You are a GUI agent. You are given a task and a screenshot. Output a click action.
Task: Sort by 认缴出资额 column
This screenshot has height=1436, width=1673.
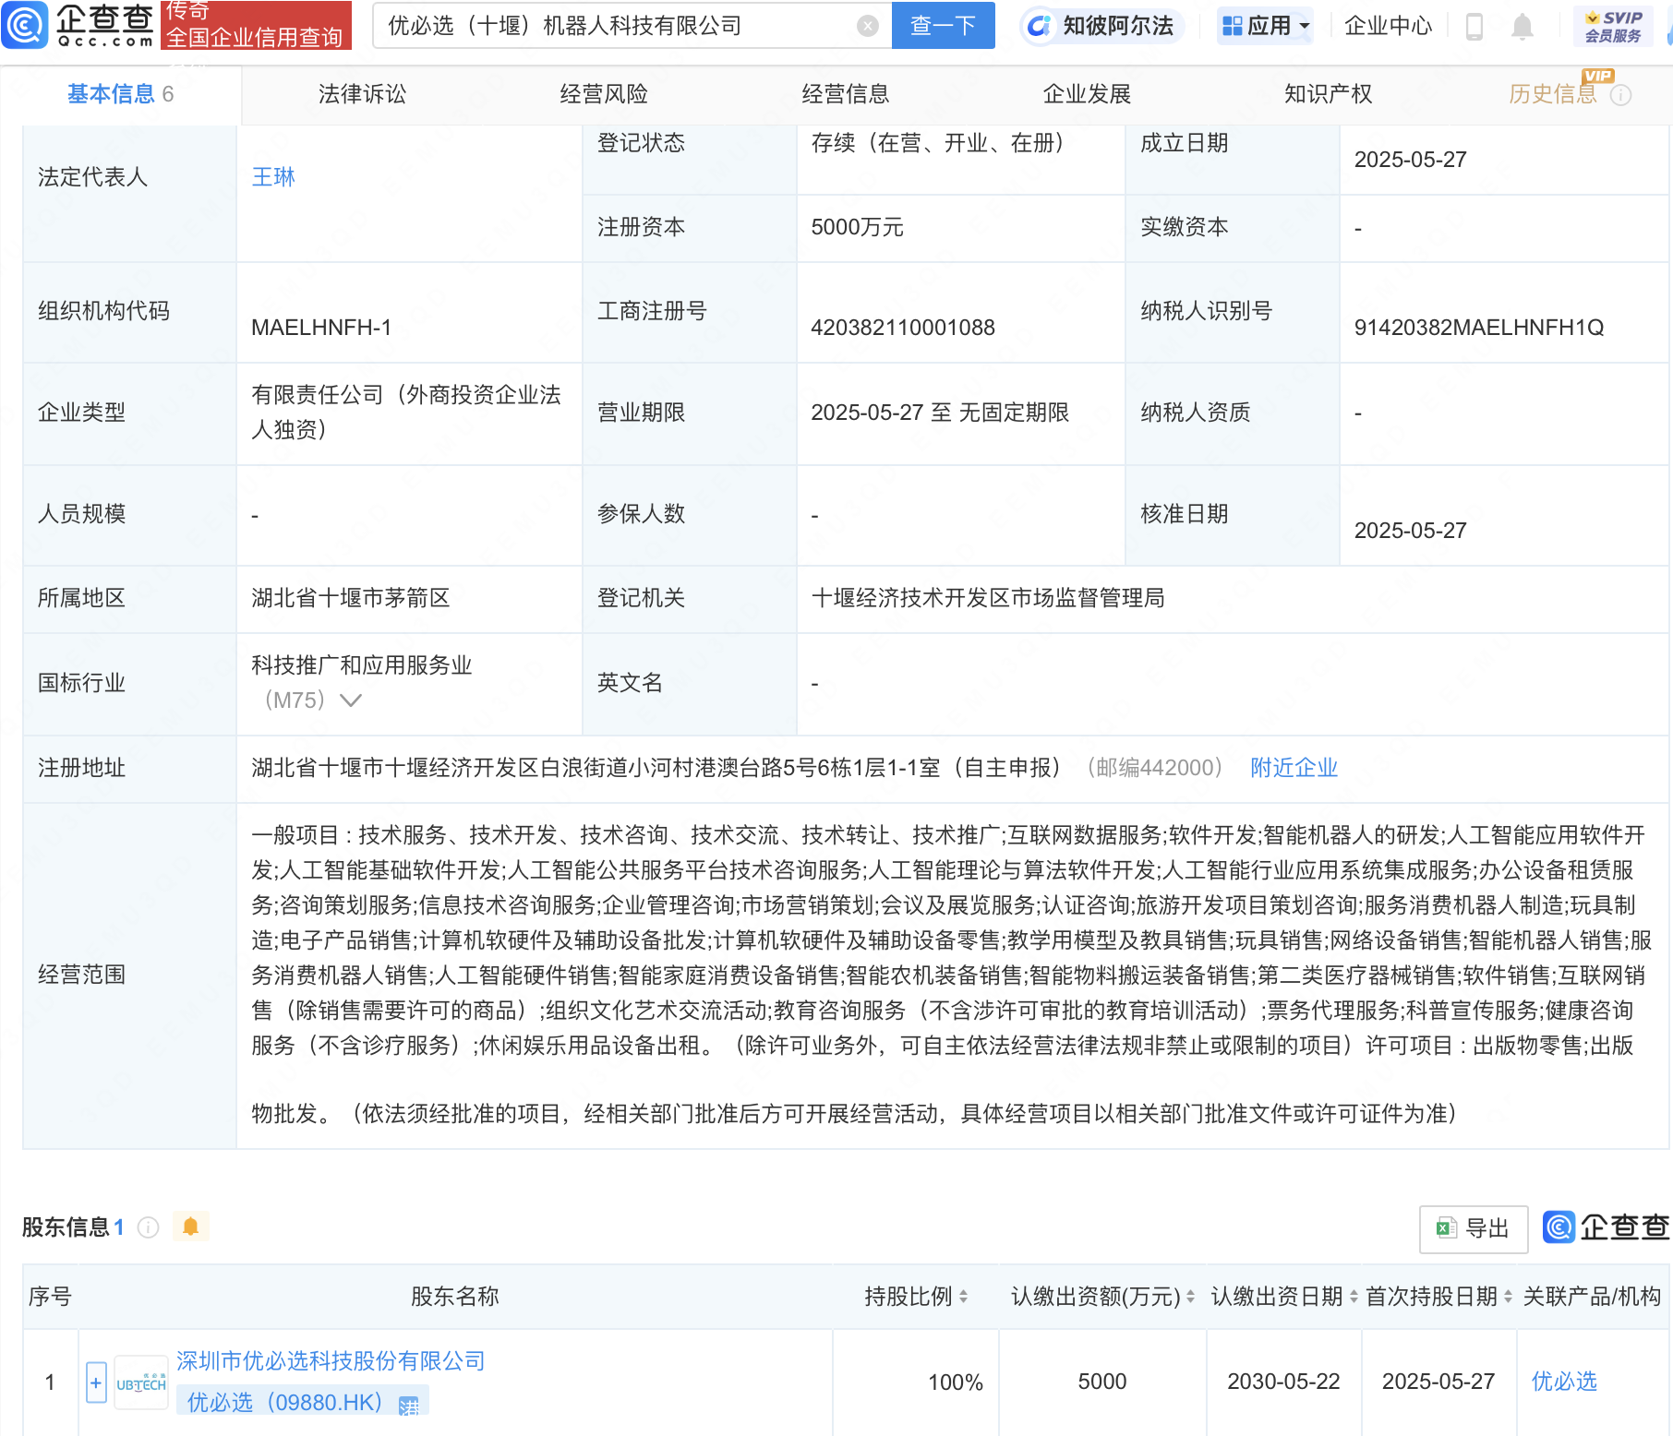click(1190, 1297)
